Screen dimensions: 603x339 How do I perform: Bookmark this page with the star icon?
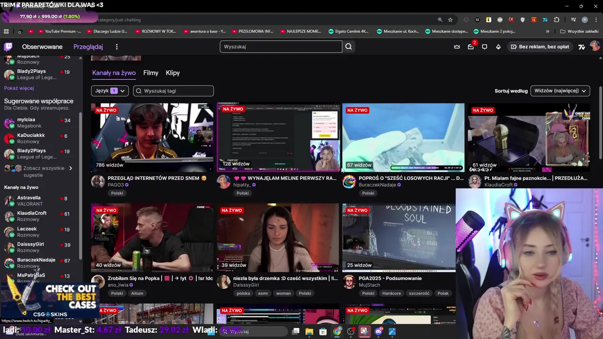(x=450, y=20)
